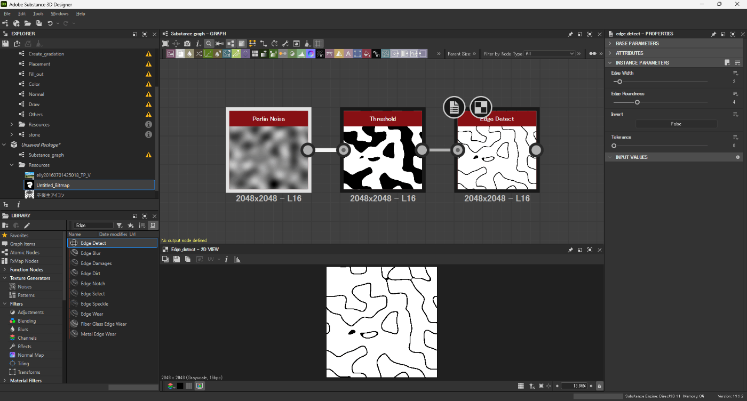
Task: Show info icon in the 2D view toolbar
Action: coord(226,259)
